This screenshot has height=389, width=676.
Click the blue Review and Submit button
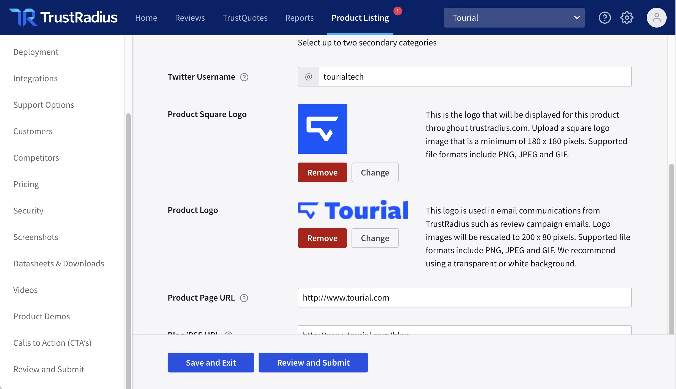313,363
